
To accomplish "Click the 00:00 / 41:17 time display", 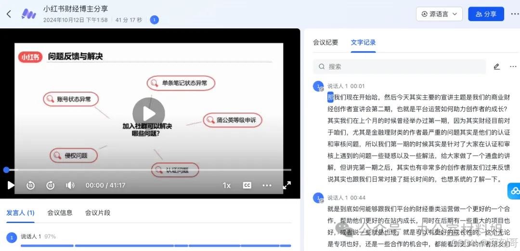I will coord(105,185).
